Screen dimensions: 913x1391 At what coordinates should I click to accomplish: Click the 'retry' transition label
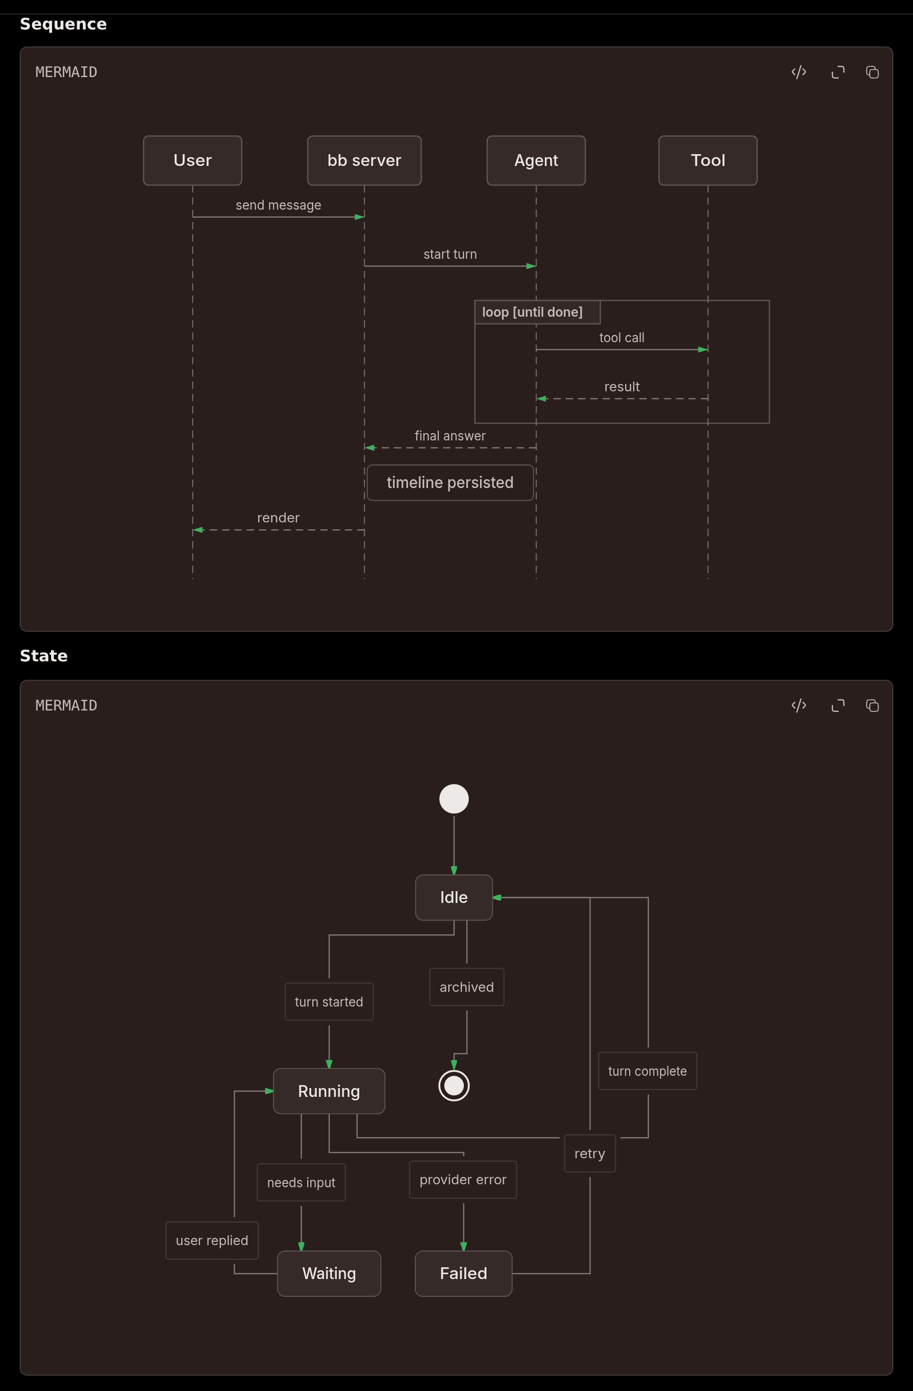point(590,1154)
